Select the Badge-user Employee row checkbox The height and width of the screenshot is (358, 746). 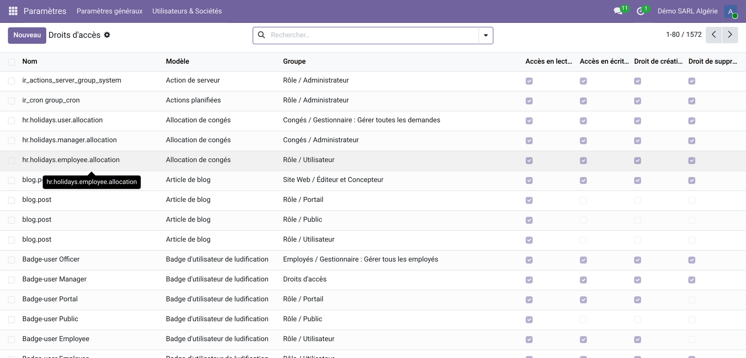pyautogui.click(x=12, y=339)
